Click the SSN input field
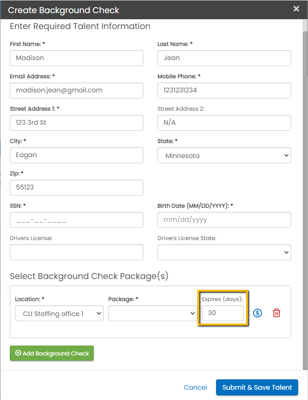The width and height of the screenshot is (308, 400). click(x=76, y=220)
